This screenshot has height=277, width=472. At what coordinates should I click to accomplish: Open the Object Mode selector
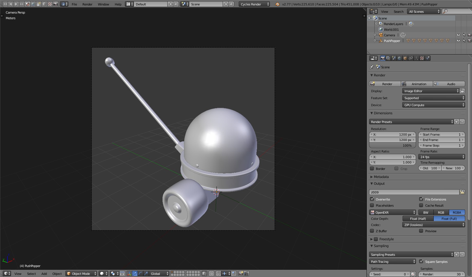(81, 274)
